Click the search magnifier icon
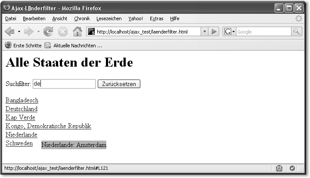 tap(297, 32)
